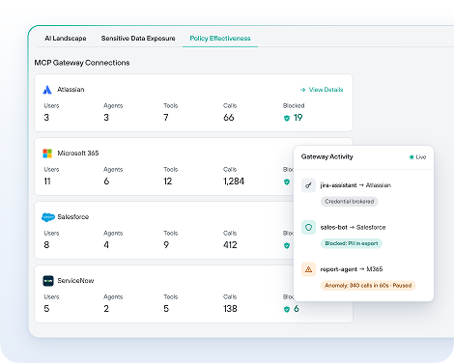Viewport: 454px width, 363px height.
Task: Click the warning triangle icon for report-agent
Action: (x=308, y=269)
